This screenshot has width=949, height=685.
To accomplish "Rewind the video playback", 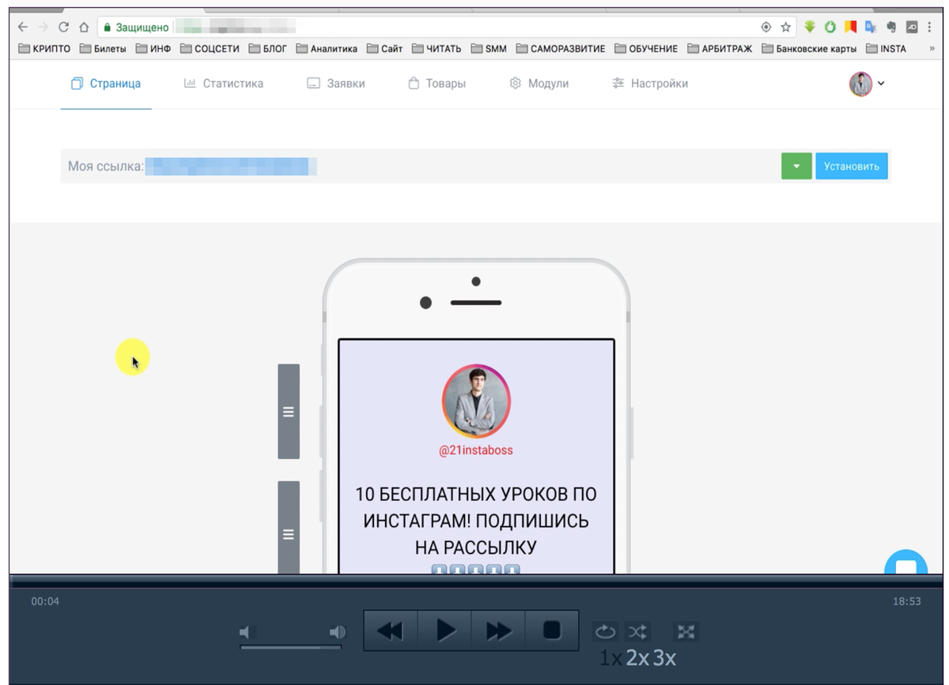I will pyautogui.click(x=391, y=630).
